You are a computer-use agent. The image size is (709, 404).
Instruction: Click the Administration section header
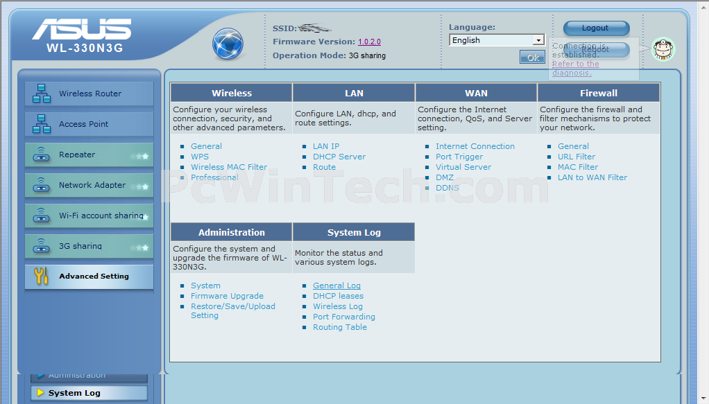(x=232, y=232)
